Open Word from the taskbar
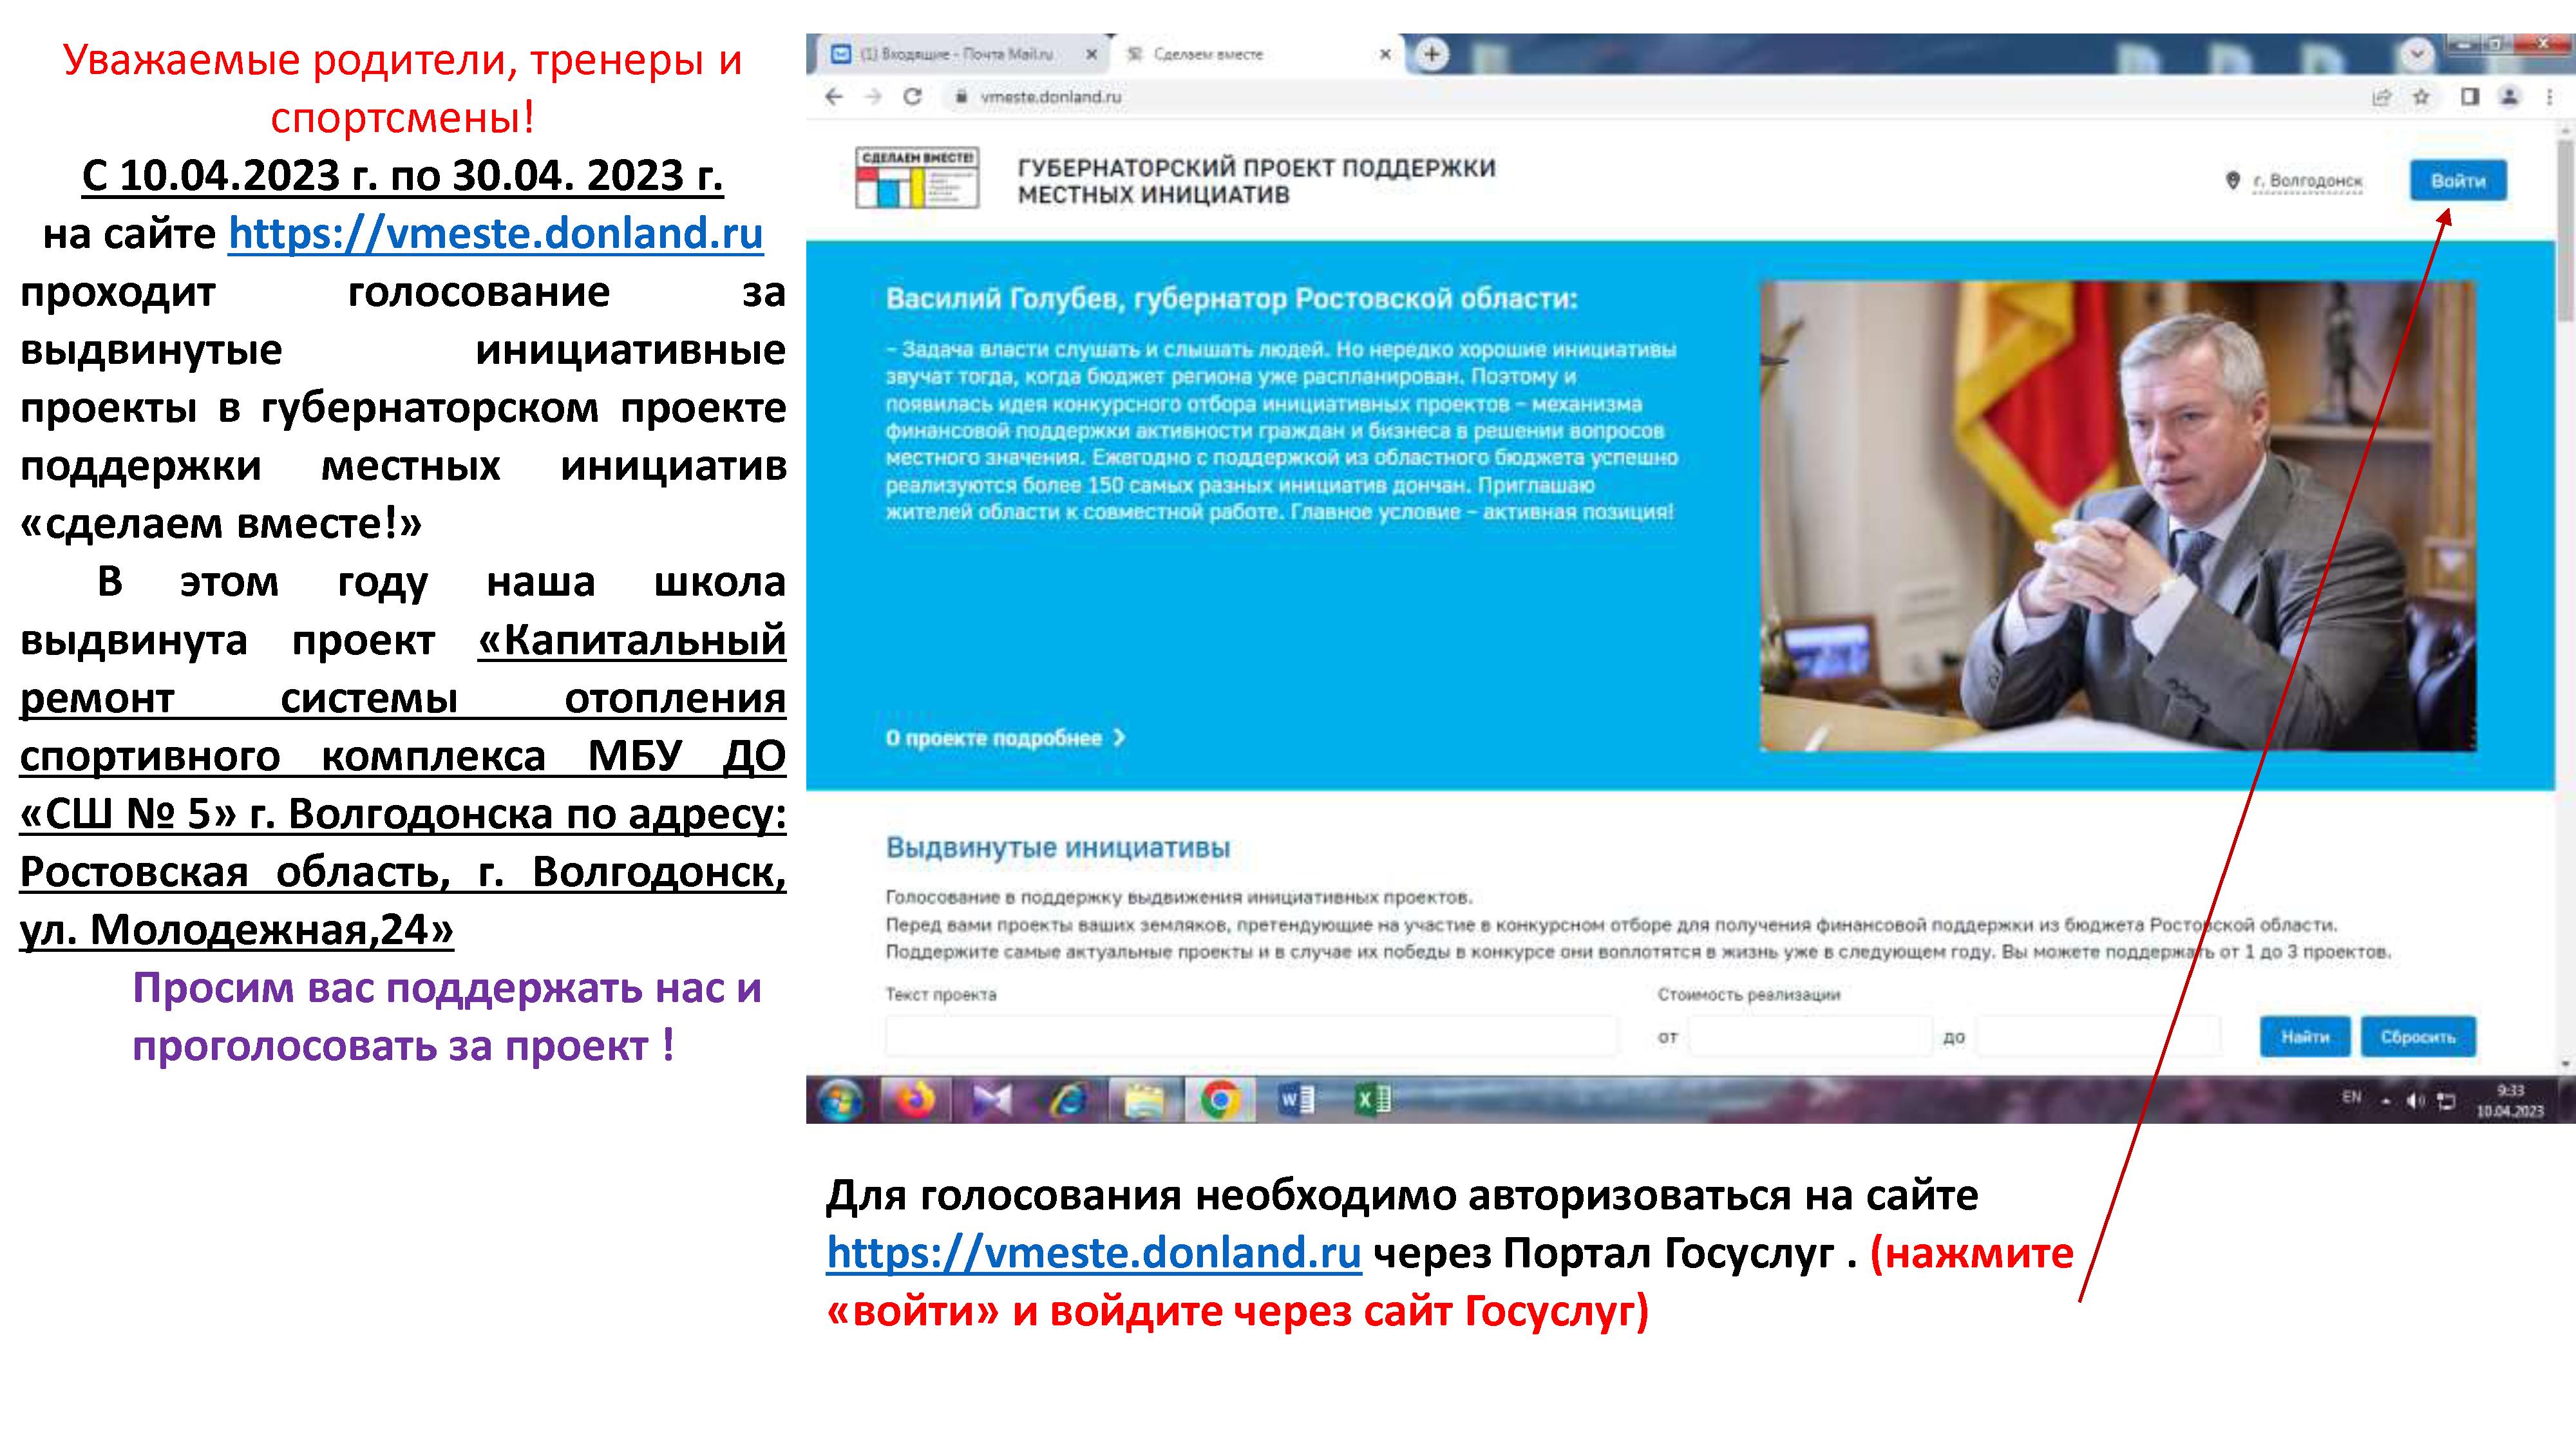The image size is (2576, 1449). click(x=1297, y=1101)
